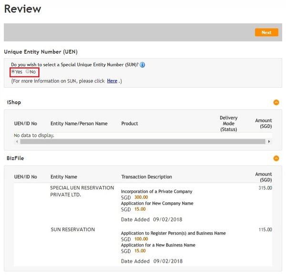Click 'Application to Register Person(s) and Business Name'

pos(173,233)
